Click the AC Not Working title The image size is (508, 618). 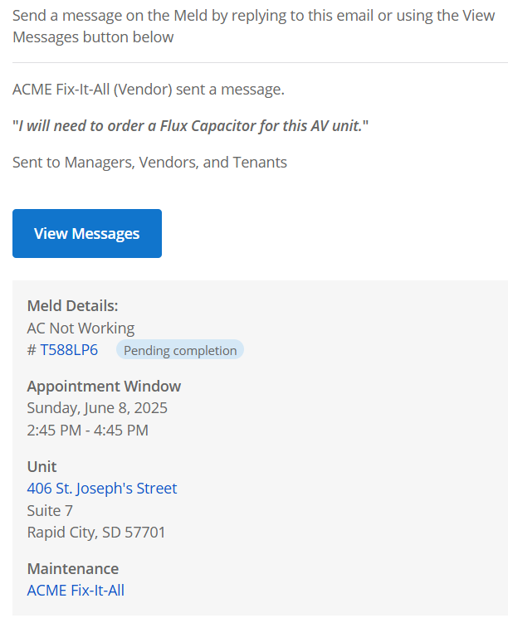tap(81, 328)
